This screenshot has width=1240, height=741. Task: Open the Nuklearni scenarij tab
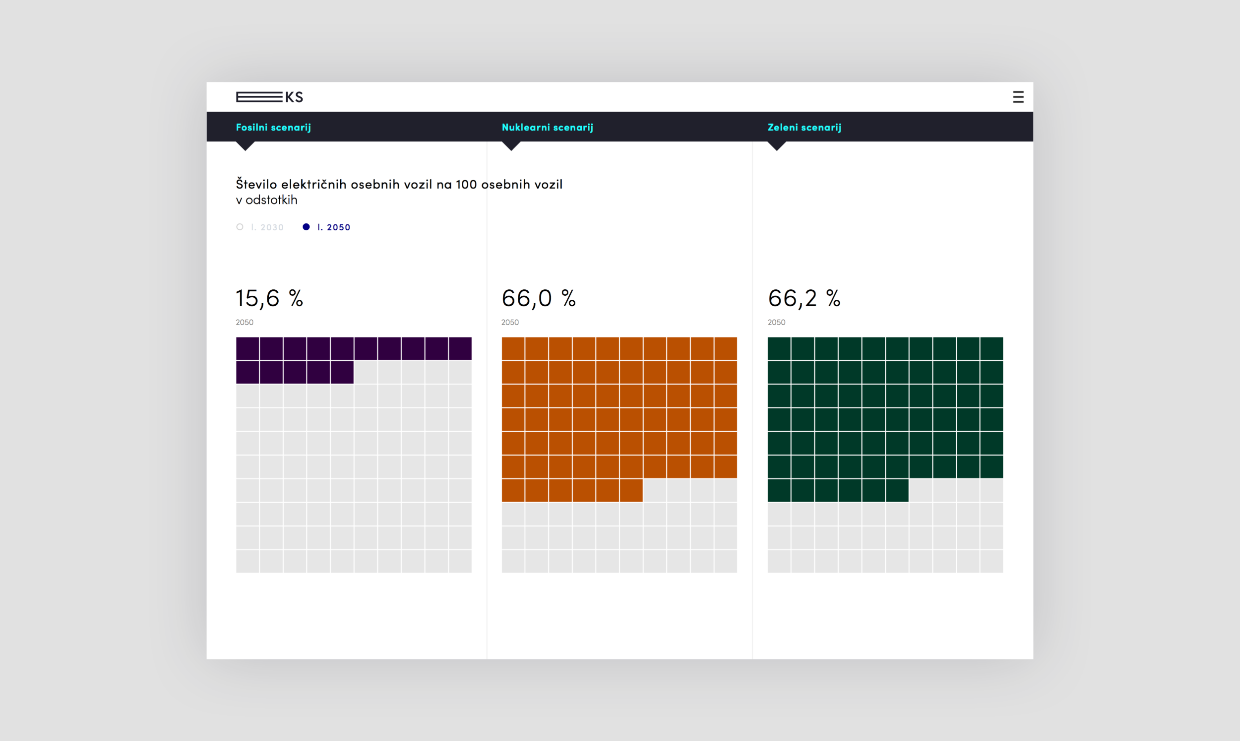548,128
